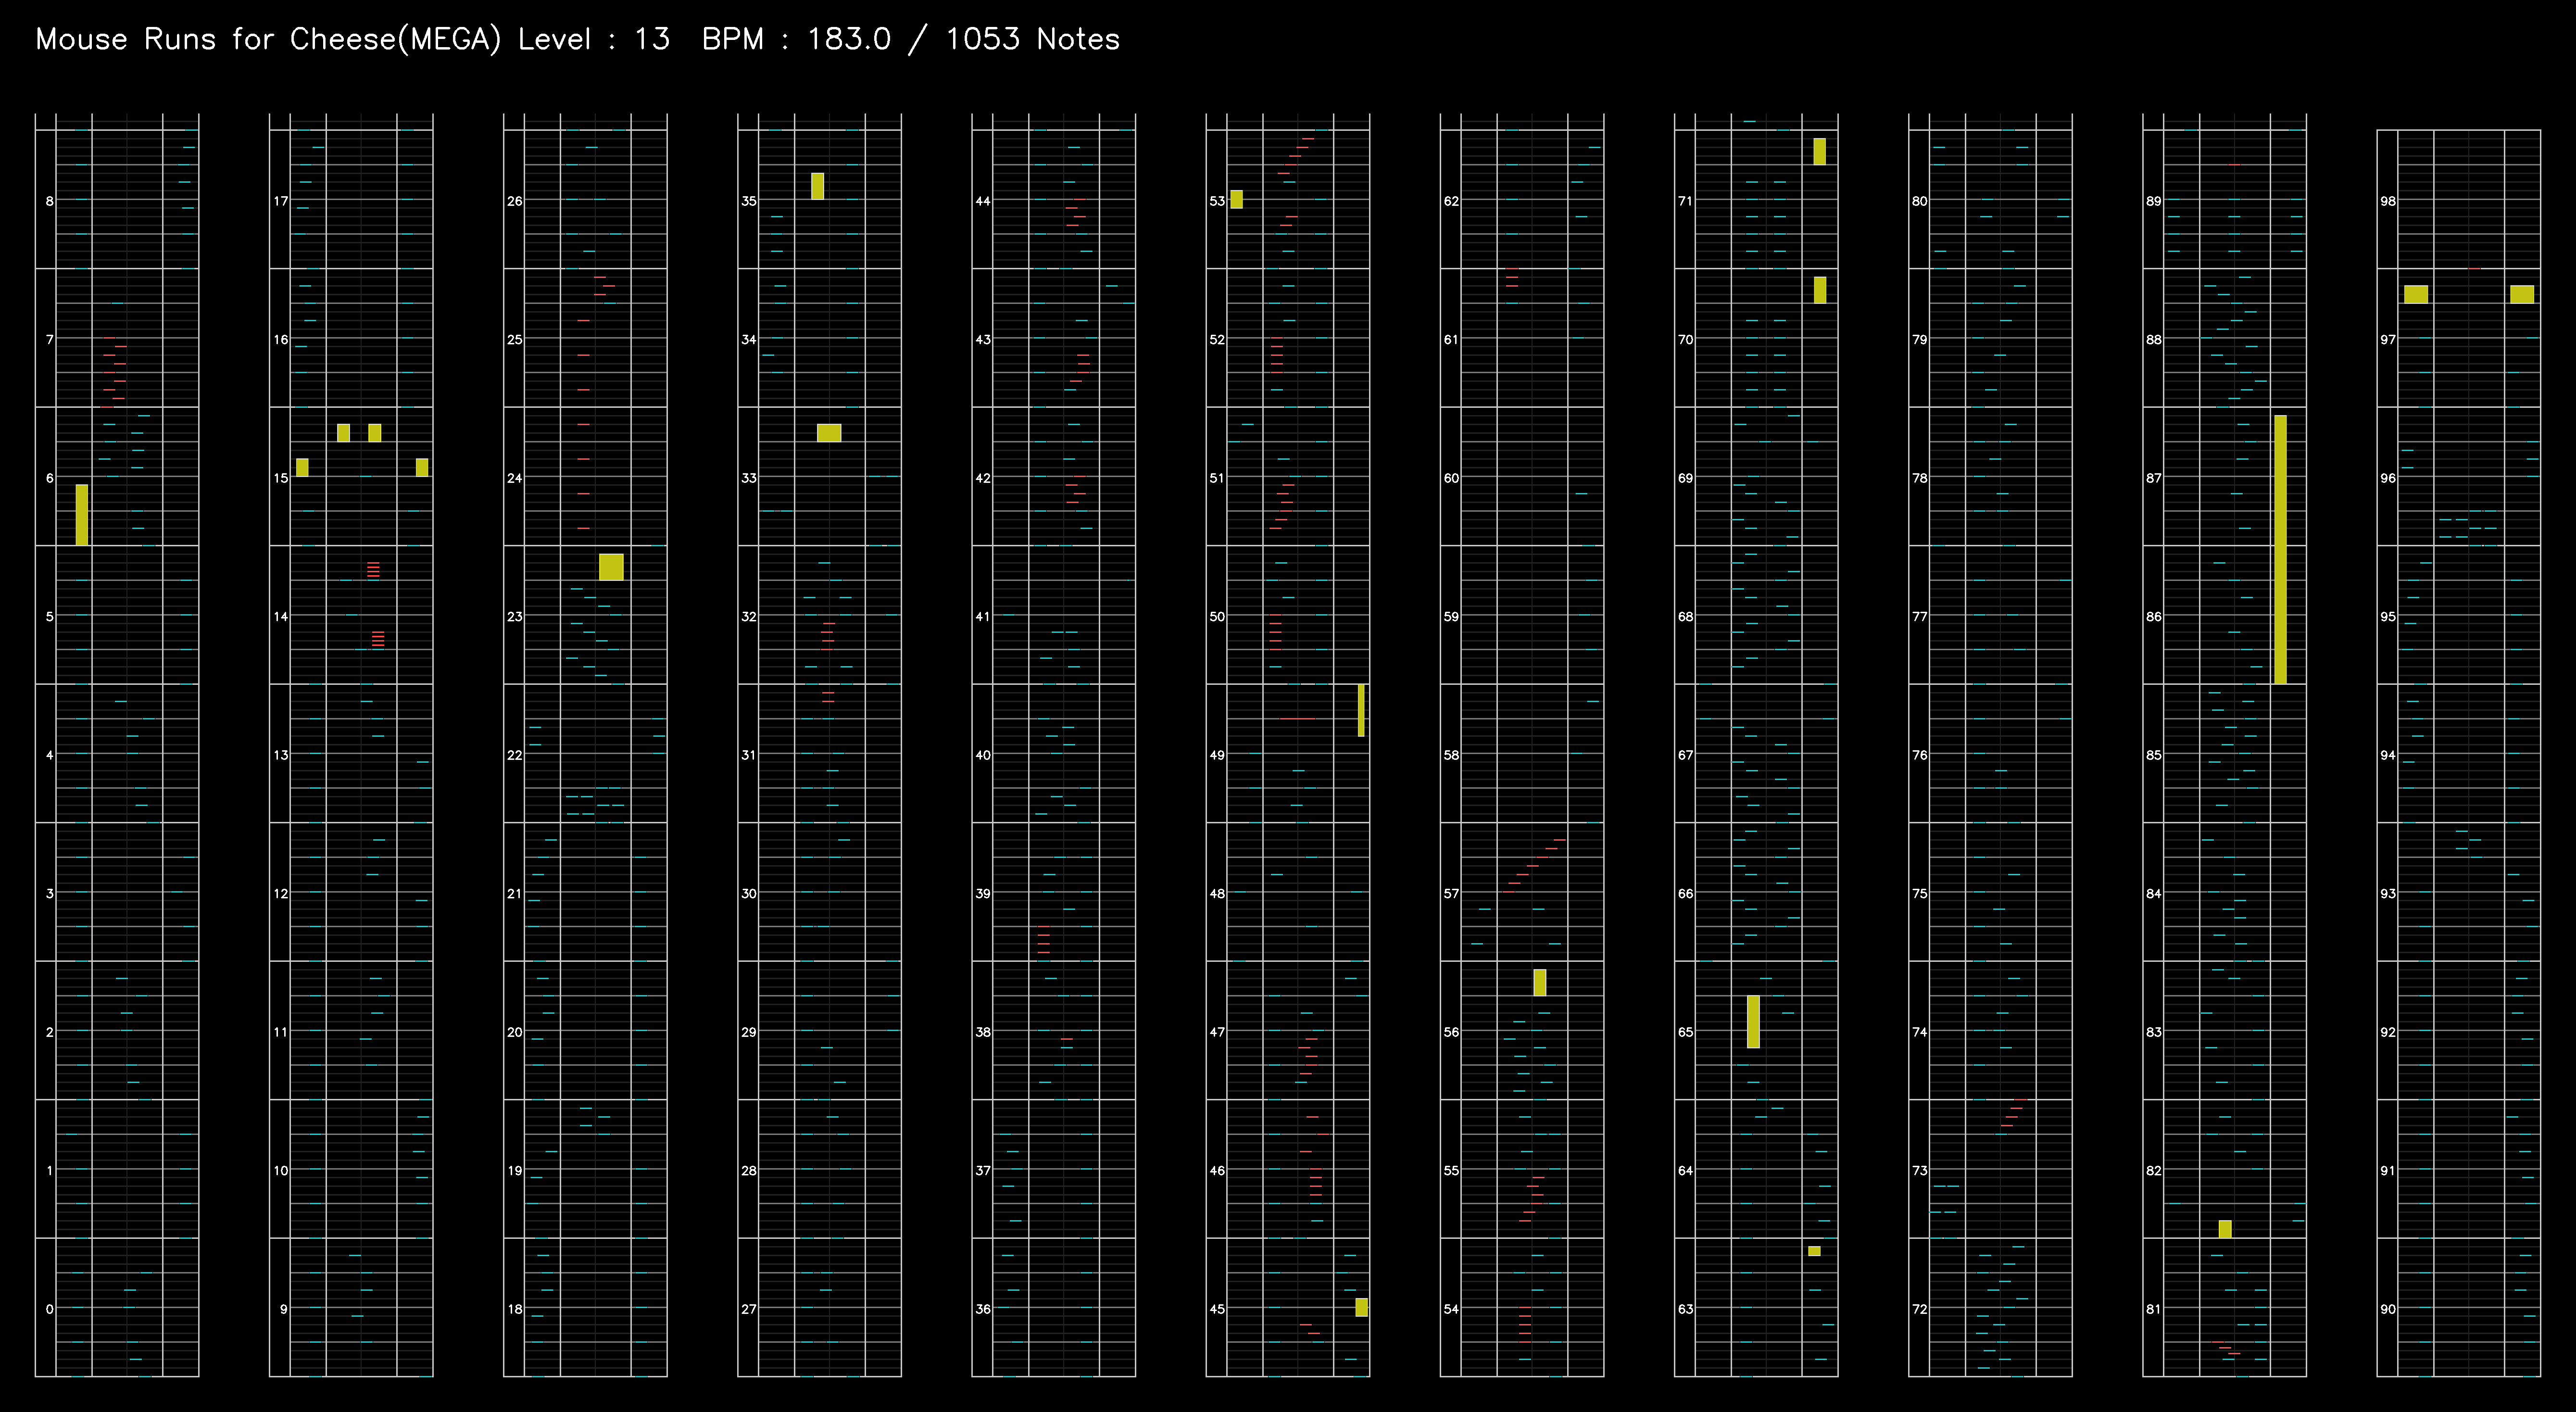Select the yellow block in measure 33
The width and height of the screenshot is (2576, 1412).
point(829,433)
